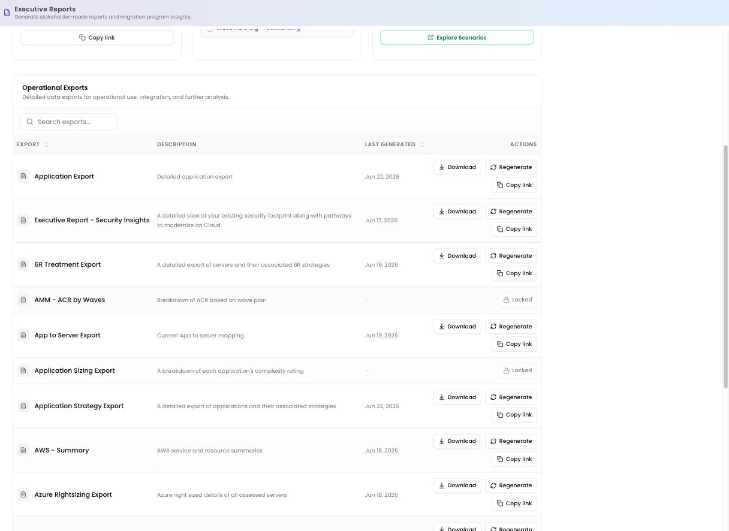Screen dimensions: 729x531
Task: Download the 6R Treatment Export
Action: (x=457, y=256)
